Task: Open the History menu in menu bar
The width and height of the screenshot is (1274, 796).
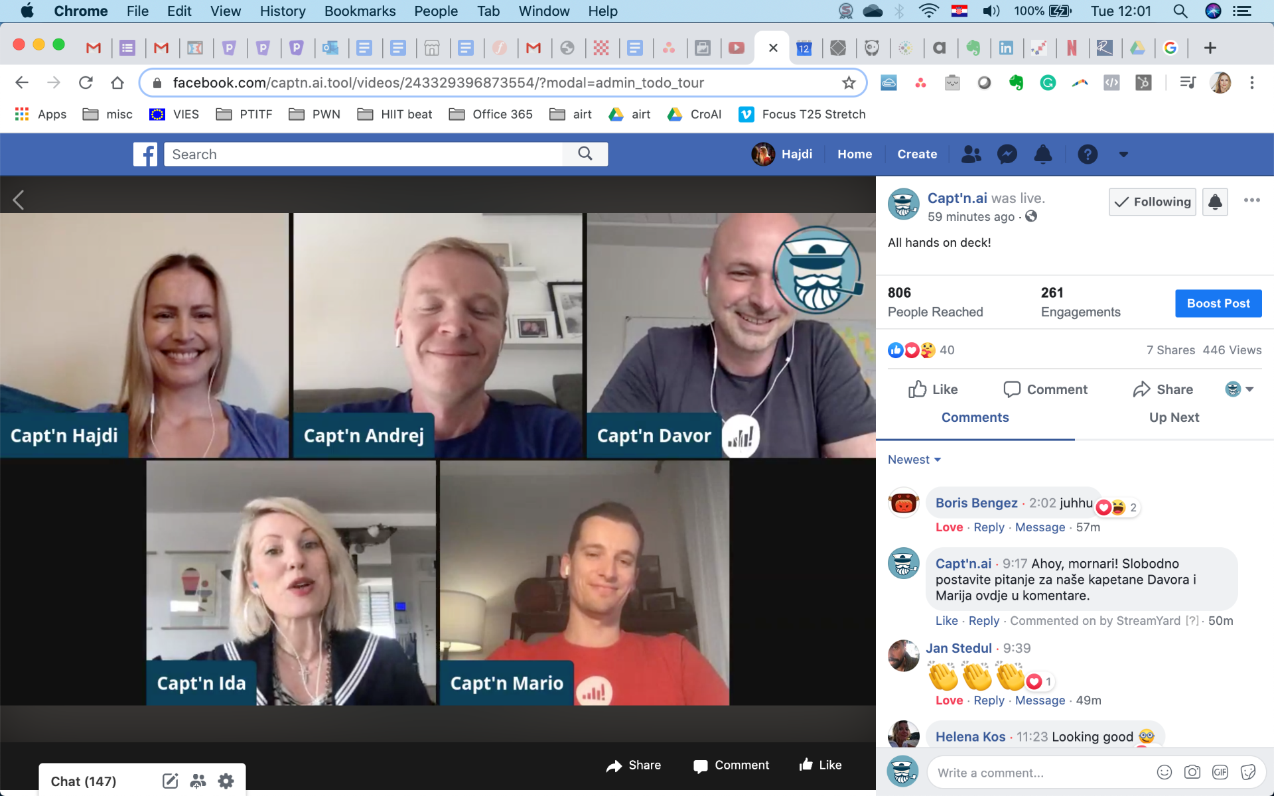Action: 283,11
